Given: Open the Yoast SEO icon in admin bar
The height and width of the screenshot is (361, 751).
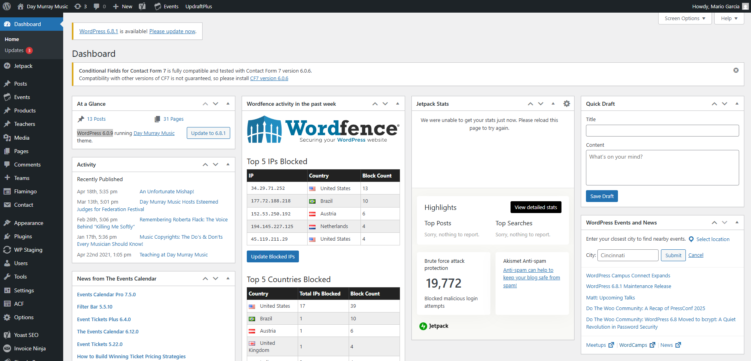Looking at the screenshot, I should [142, 6].
